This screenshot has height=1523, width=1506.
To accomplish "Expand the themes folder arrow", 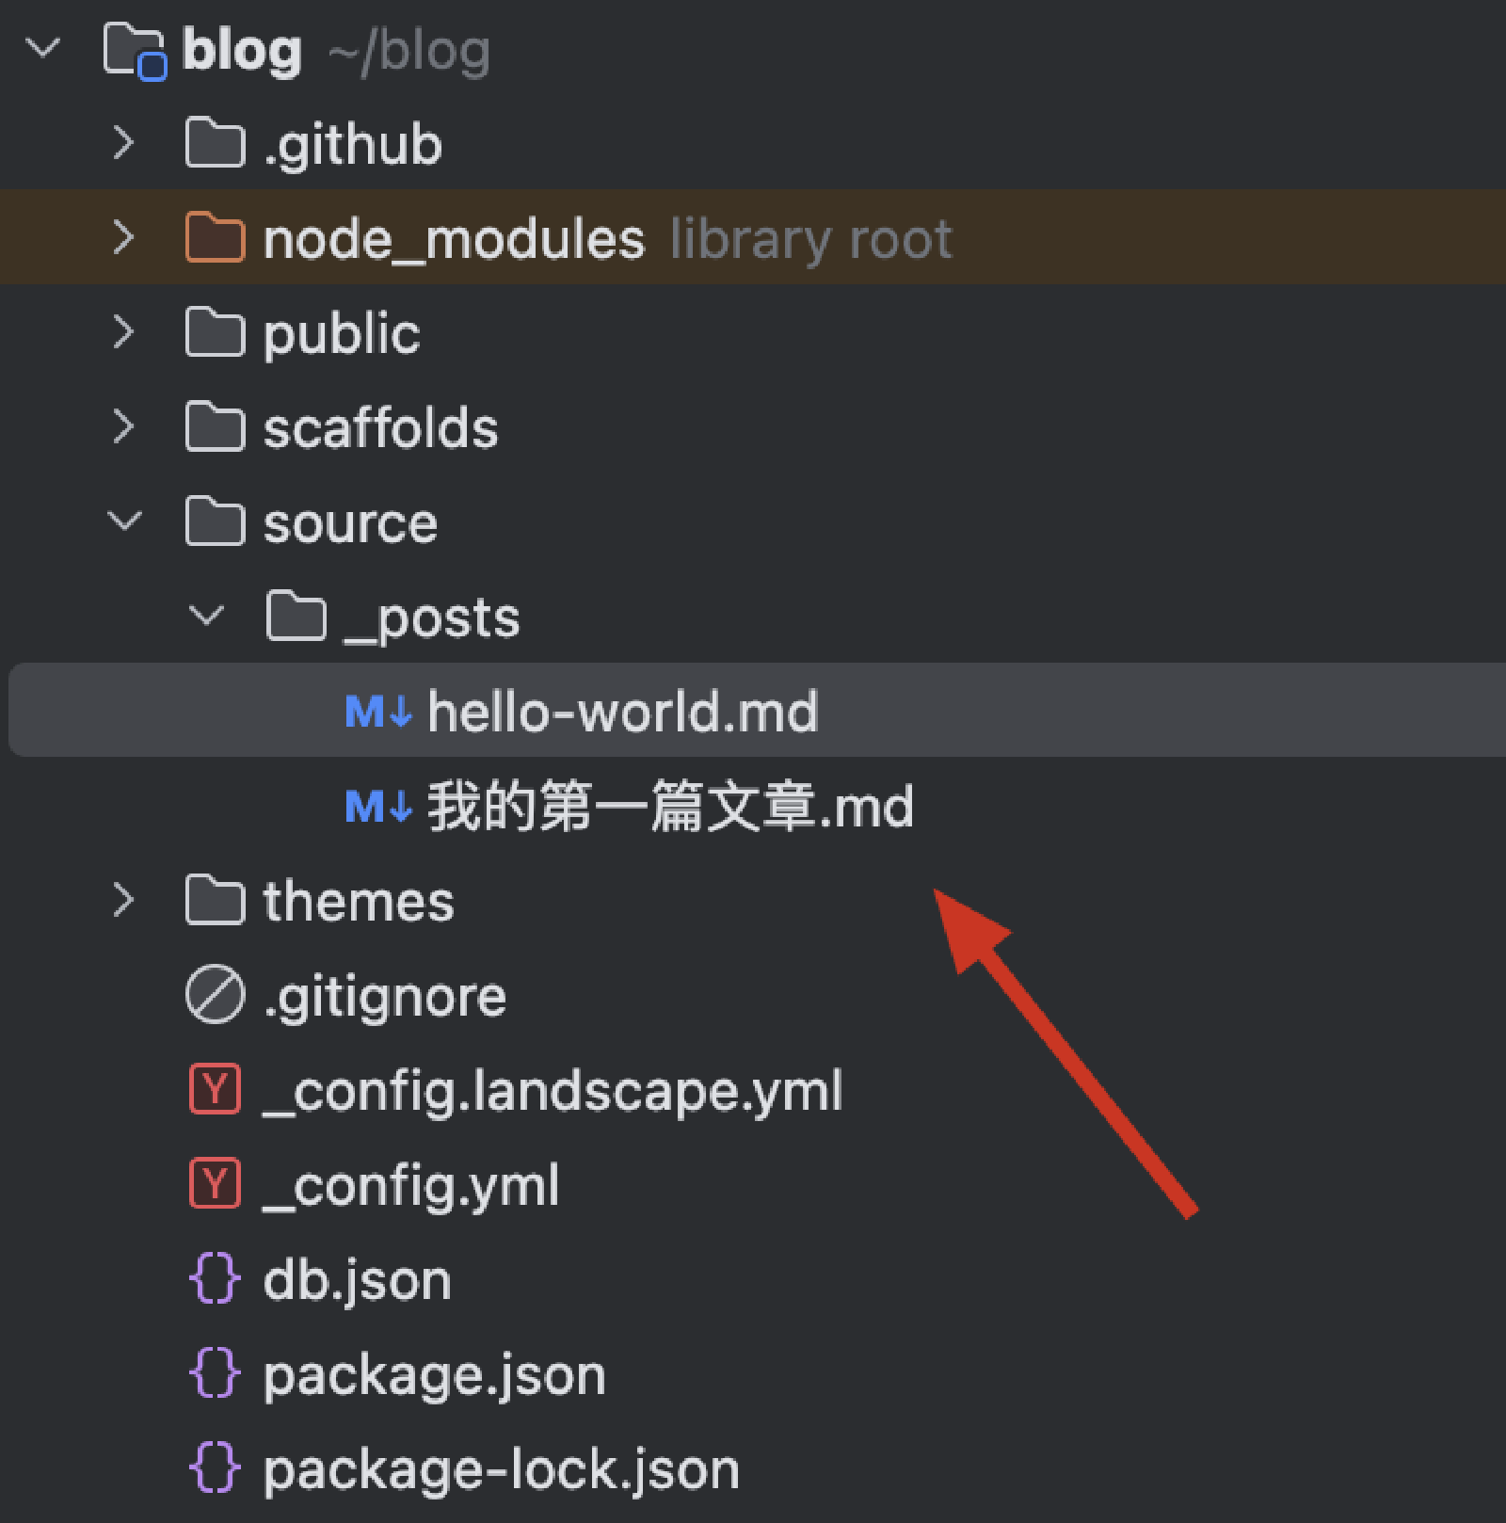I will point(123,901).
